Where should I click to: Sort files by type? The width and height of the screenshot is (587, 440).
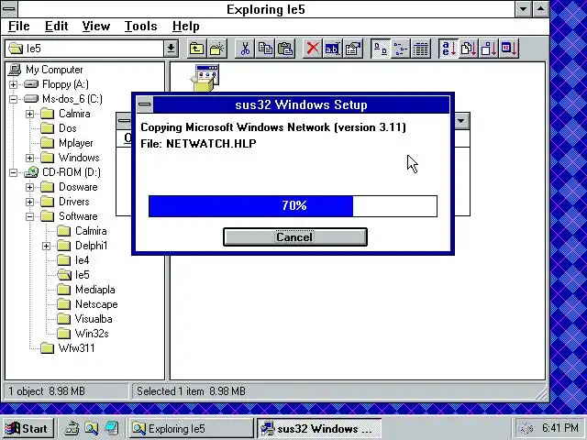(x=469, y=49)
